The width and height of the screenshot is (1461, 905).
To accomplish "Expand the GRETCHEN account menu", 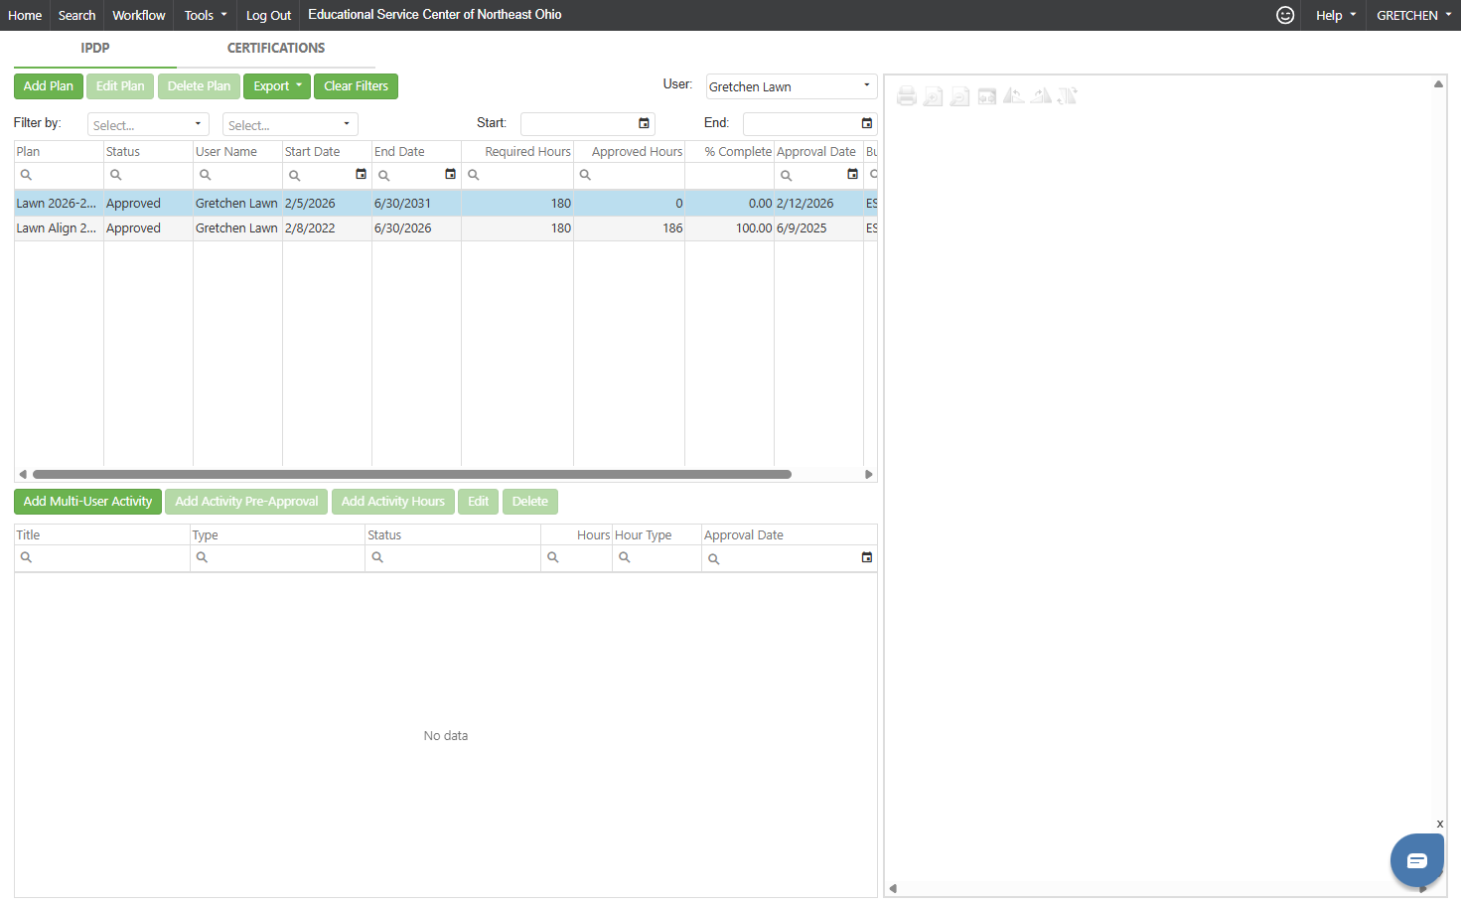I will (1413, 15).
